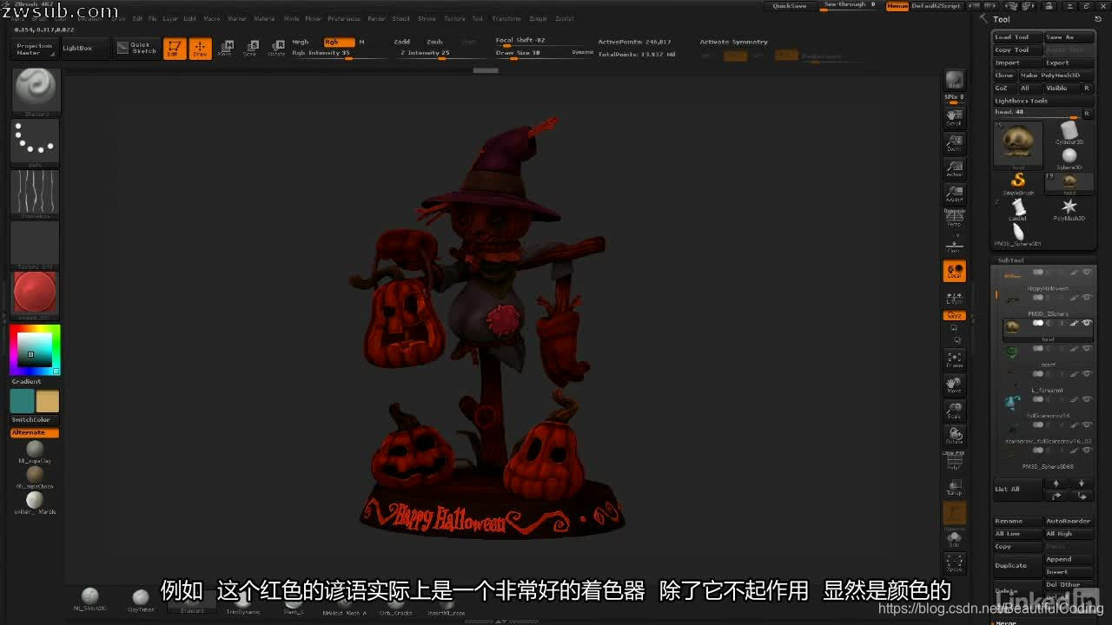
Task: Collapse the SubTool panel header
Action: (1010, 260)
